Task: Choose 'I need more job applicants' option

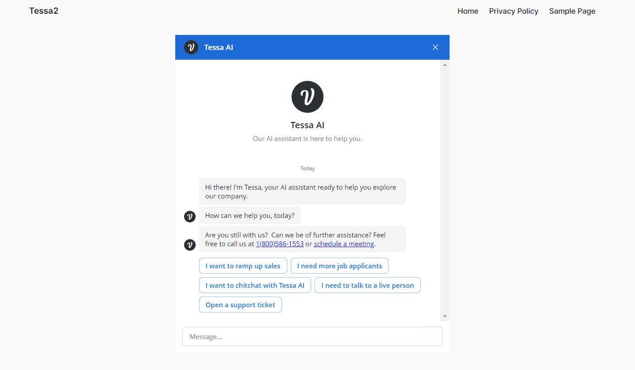Action: tap(339, 266)
